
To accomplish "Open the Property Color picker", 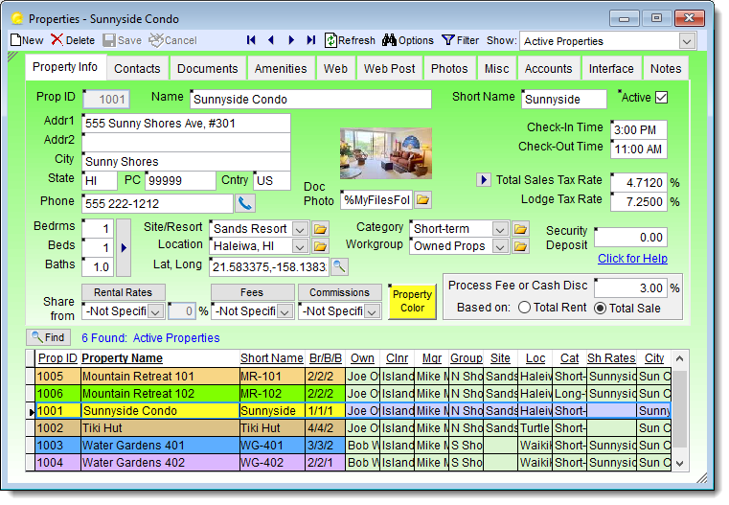I will coord(412,301).
